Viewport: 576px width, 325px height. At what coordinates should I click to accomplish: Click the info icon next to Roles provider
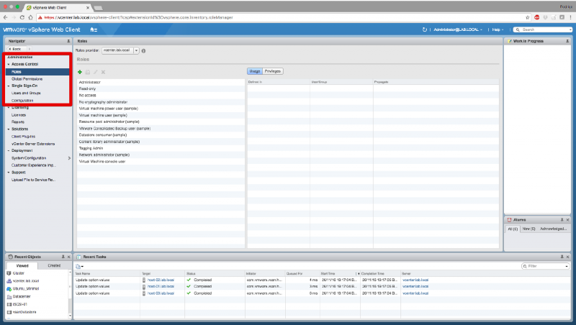tap(144, 51)
